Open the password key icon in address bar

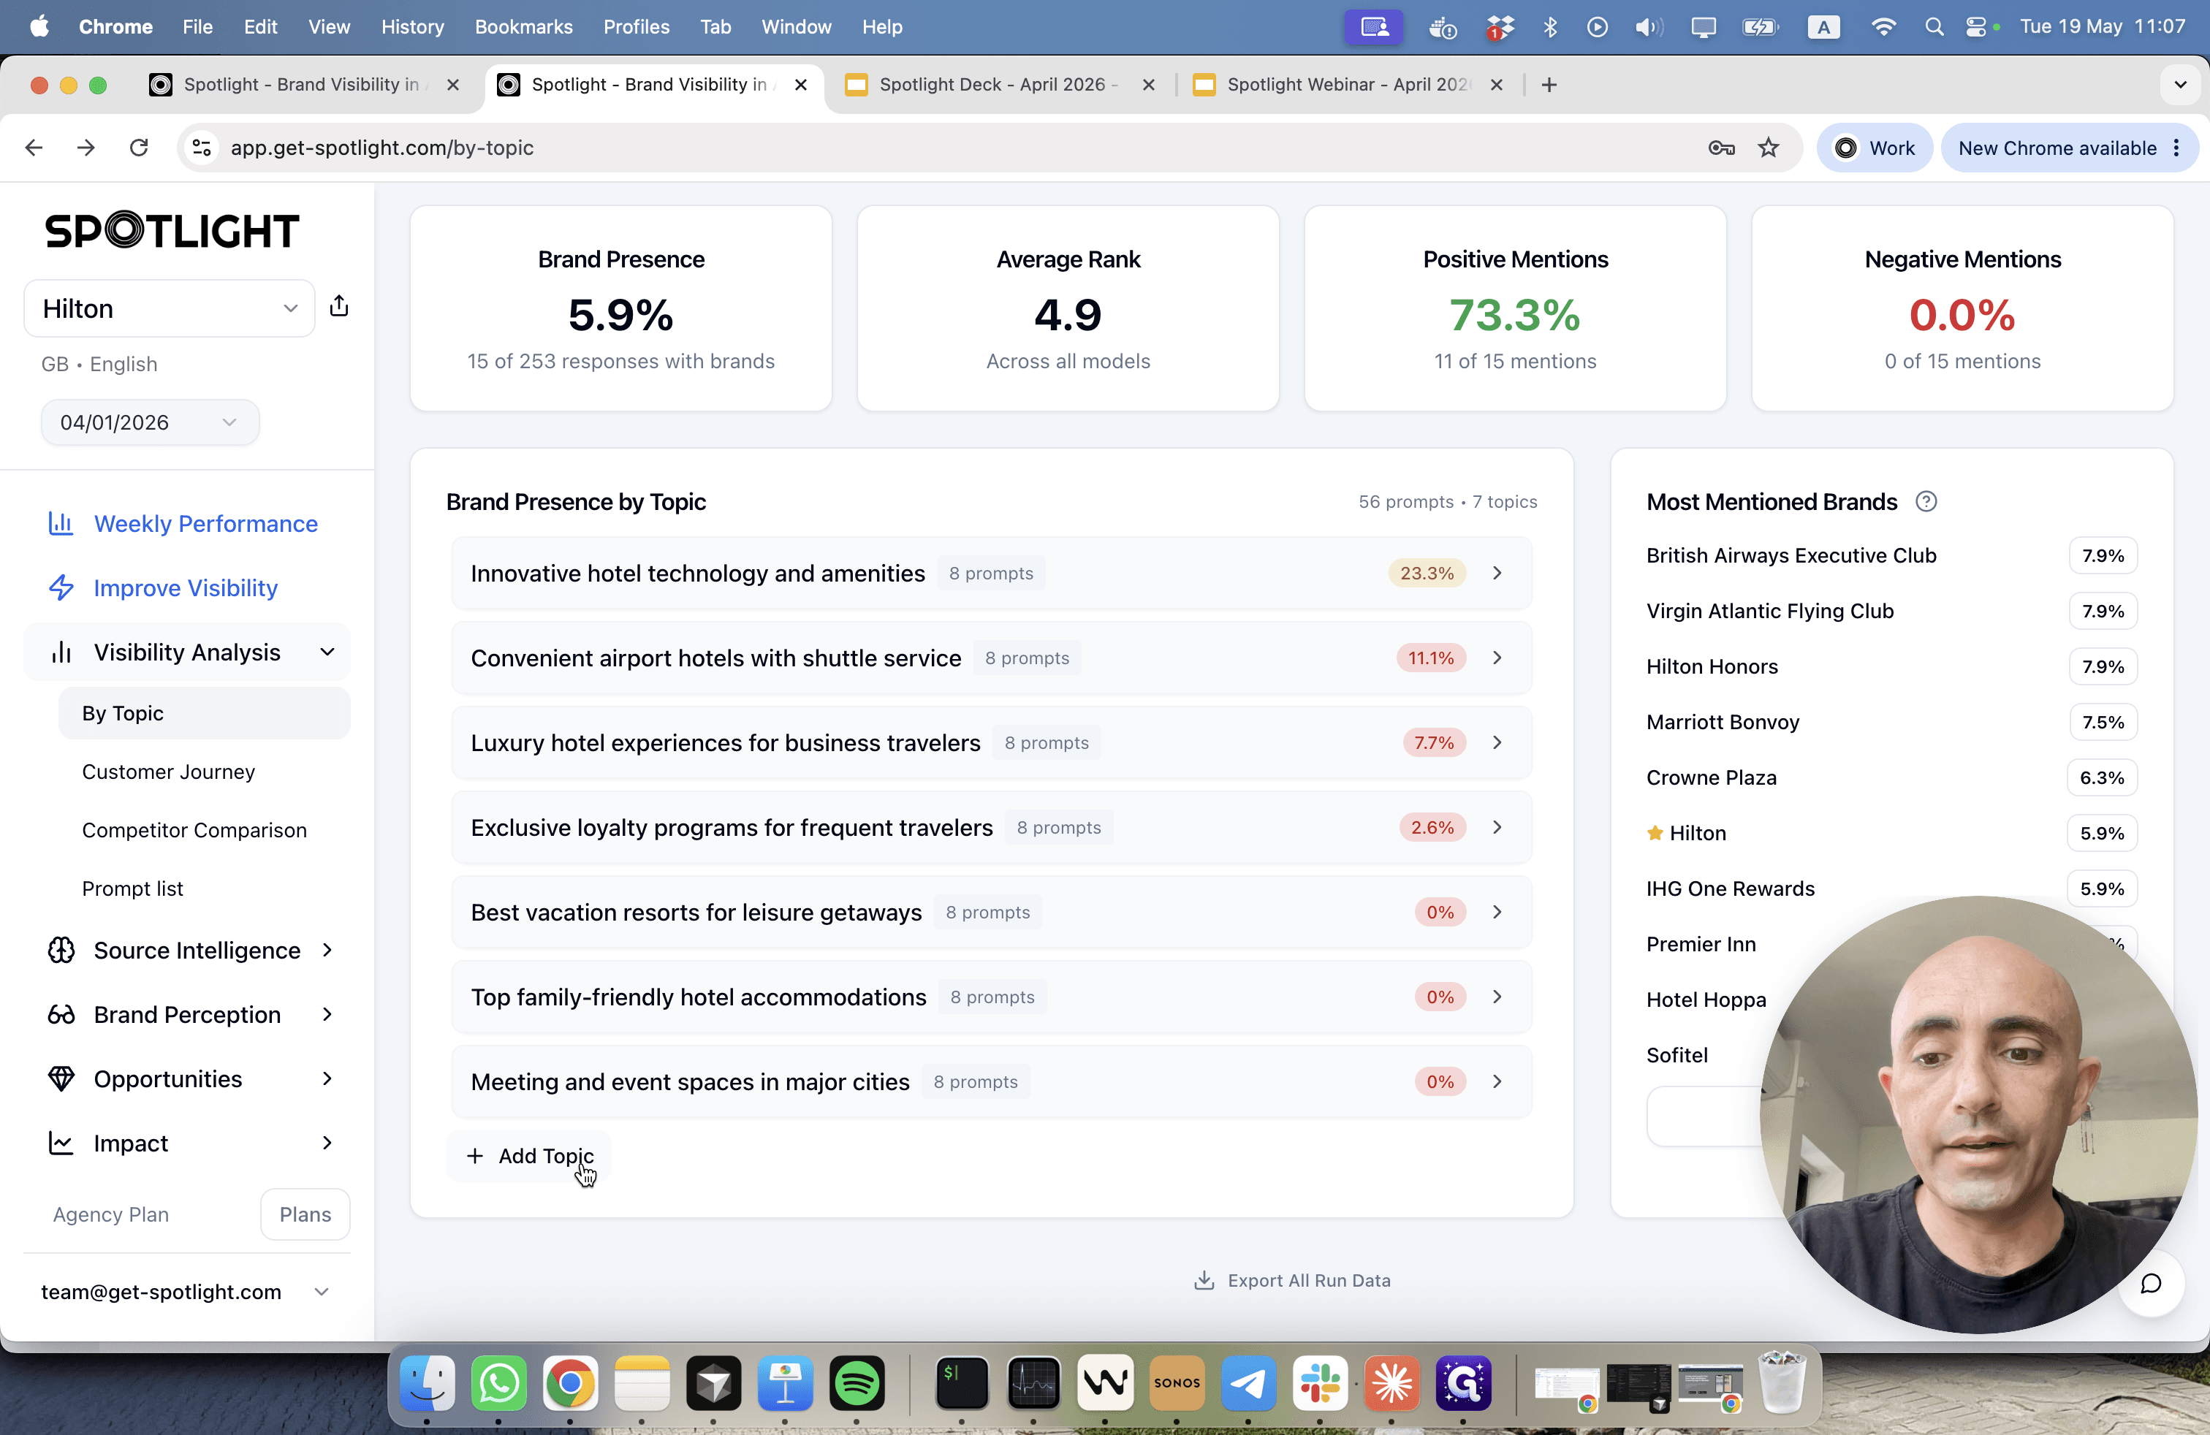click(x=1720, y=148)
